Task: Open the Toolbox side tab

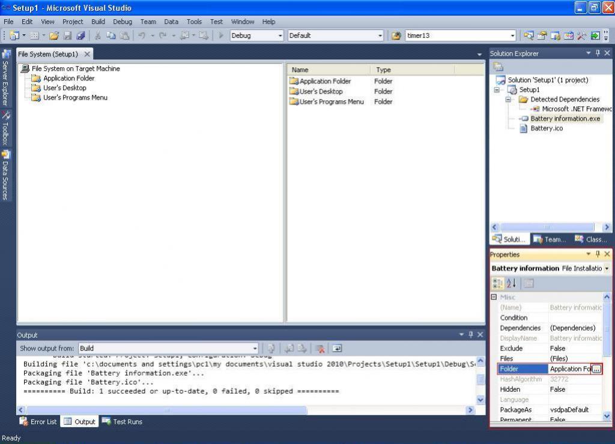Action: click(x=5, y=128)
